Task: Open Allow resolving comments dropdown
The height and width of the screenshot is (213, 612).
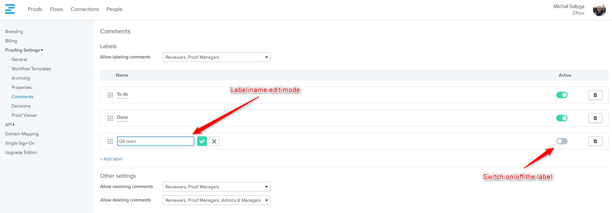Action: [x=217, y=187]
